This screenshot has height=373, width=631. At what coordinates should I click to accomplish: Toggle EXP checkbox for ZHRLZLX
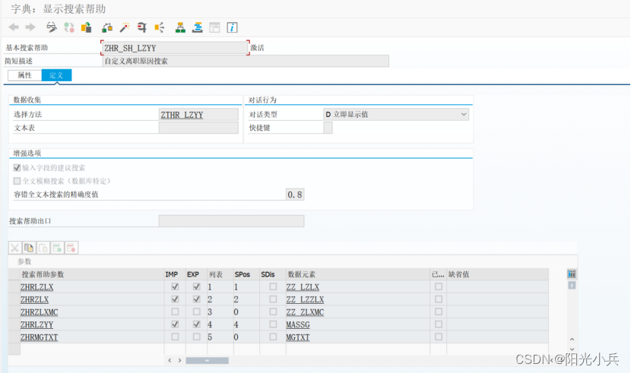196,286
